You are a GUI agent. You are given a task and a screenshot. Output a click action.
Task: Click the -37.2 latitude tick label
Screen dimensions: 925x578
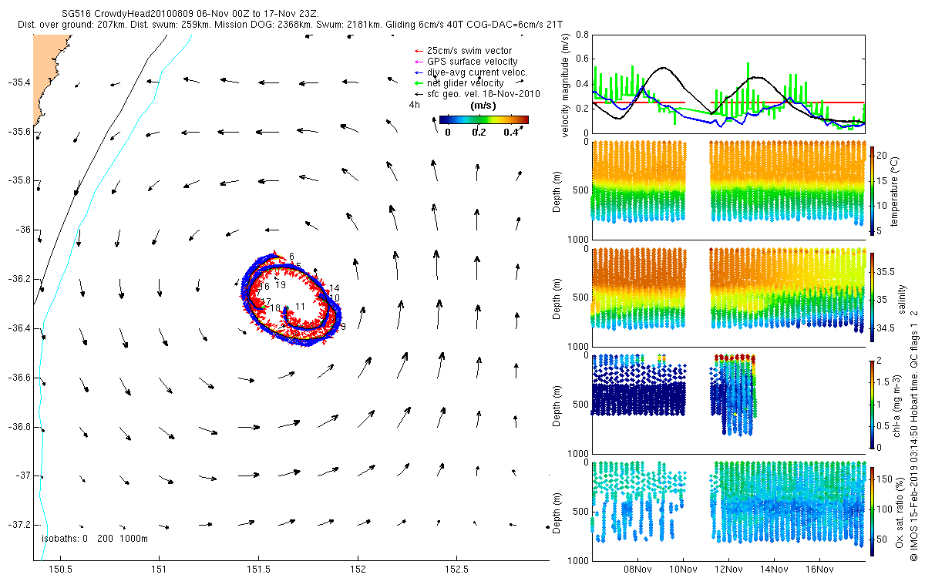(18, 525)
